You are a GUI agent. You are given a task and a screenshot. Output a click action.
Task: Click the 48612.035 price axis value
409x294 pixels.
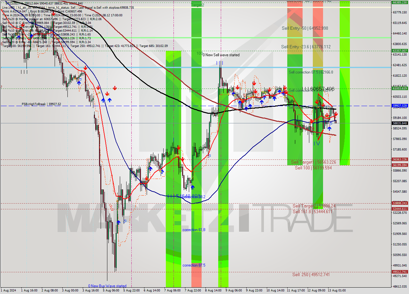pos(399,286)
